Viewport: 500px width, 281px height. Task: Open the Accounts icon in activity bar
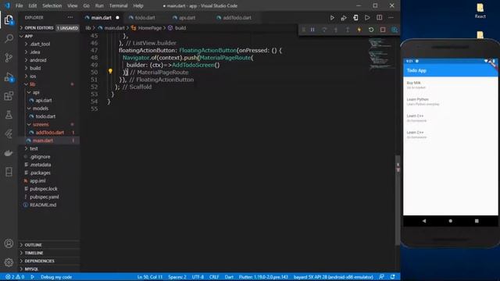point(9,244)
